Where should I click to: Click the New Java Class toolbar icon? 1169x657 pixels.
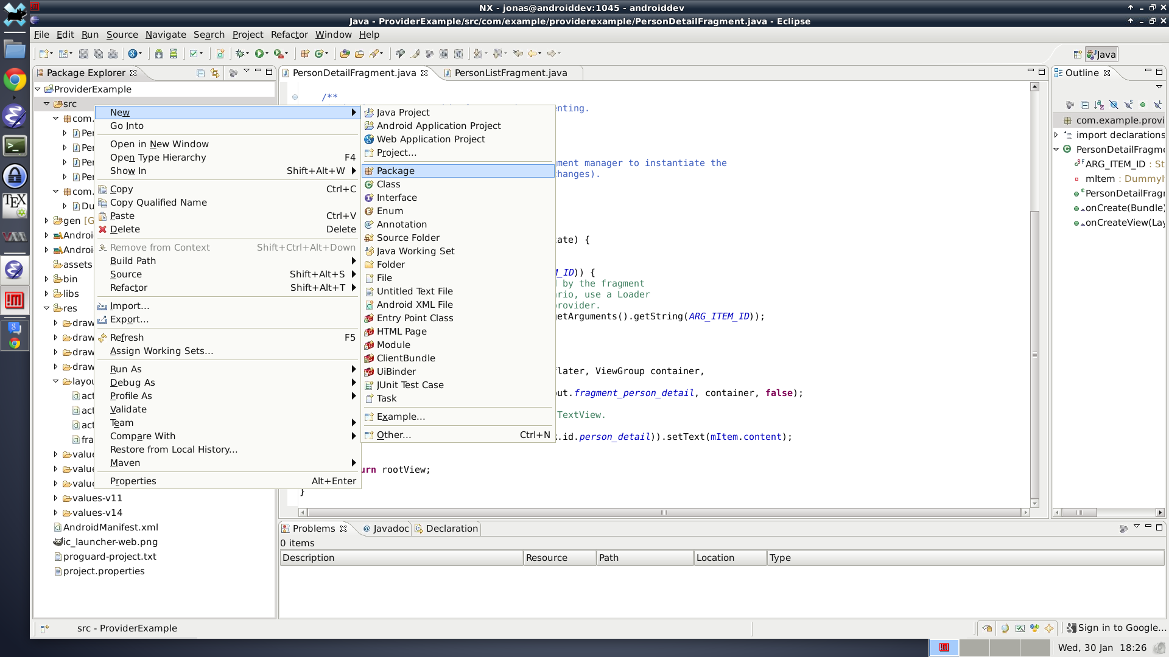pos(319,54)
